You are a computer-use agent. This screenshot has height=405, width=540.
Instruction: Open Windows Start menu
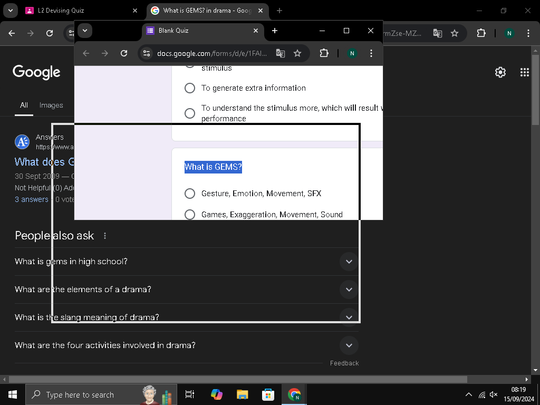13,394
